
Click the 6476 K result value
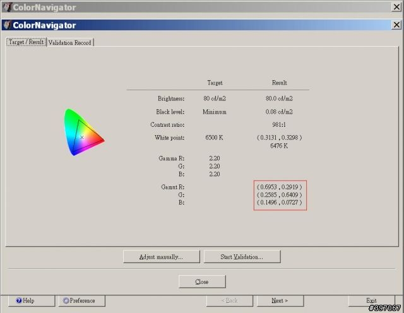click(x=279, y=146)
